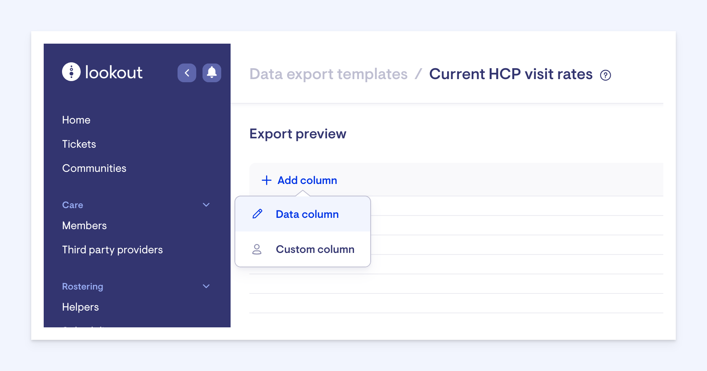
Task: Choose Custom column from the dropdown
Action: [x=303, y=249]
